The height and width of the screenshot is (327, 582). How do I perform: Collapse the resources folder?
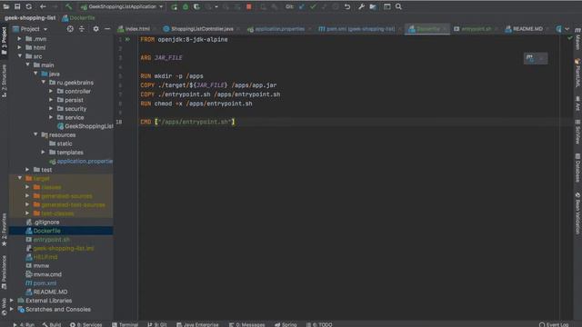point(35,134)
